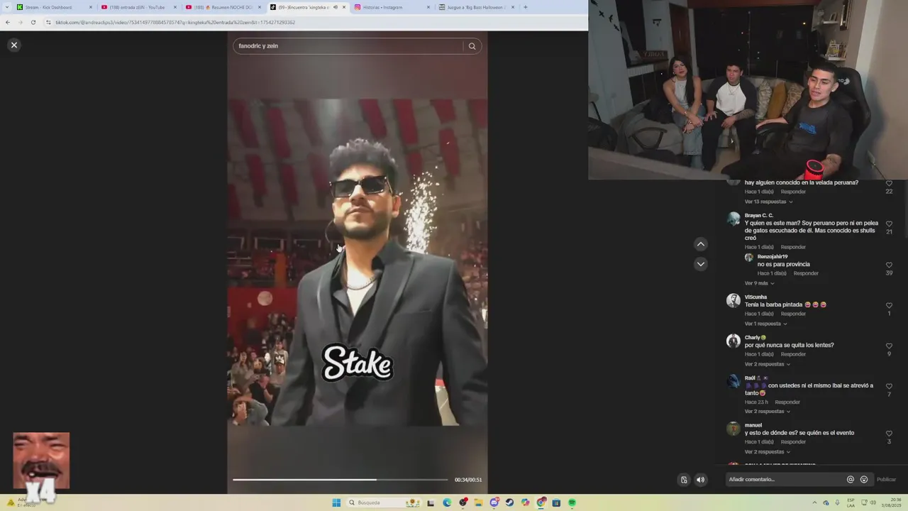
Task: Open Brayan C. C.'s profile avatar
Action: (733, 219)
